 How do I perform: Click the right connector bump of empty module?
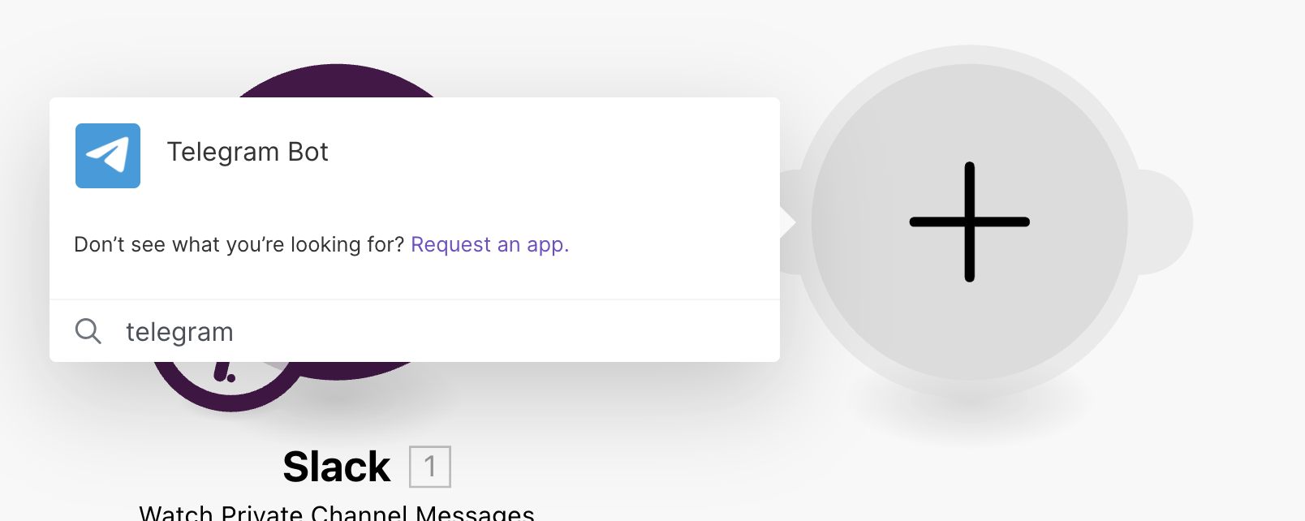click(1169, 222)
